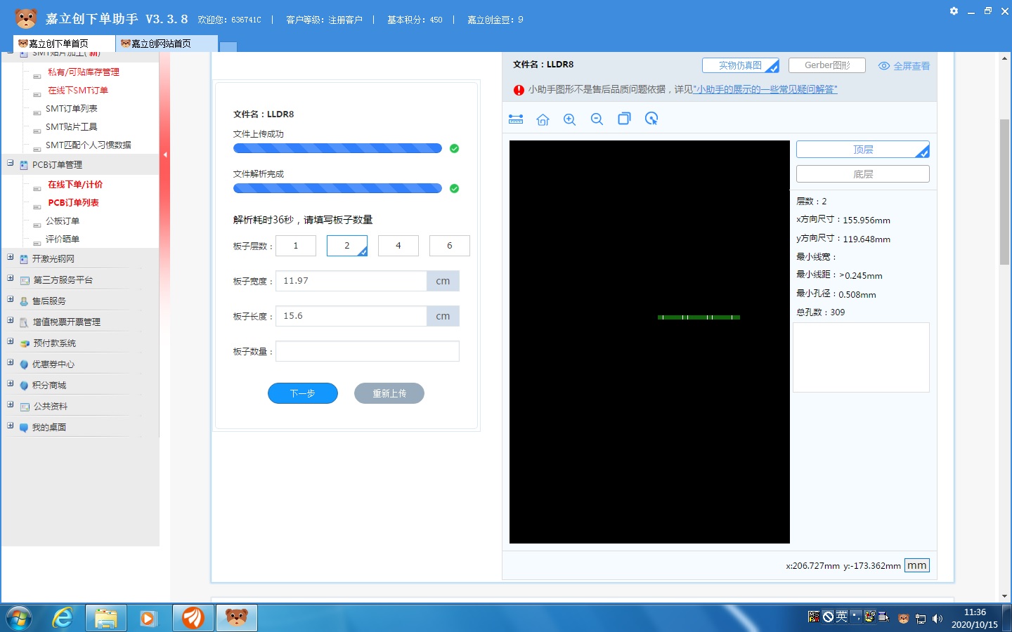The width and height of the screenshot is (1012, 632).
Task: Click icon beside 预付款系统
Action: coord(25,343)
